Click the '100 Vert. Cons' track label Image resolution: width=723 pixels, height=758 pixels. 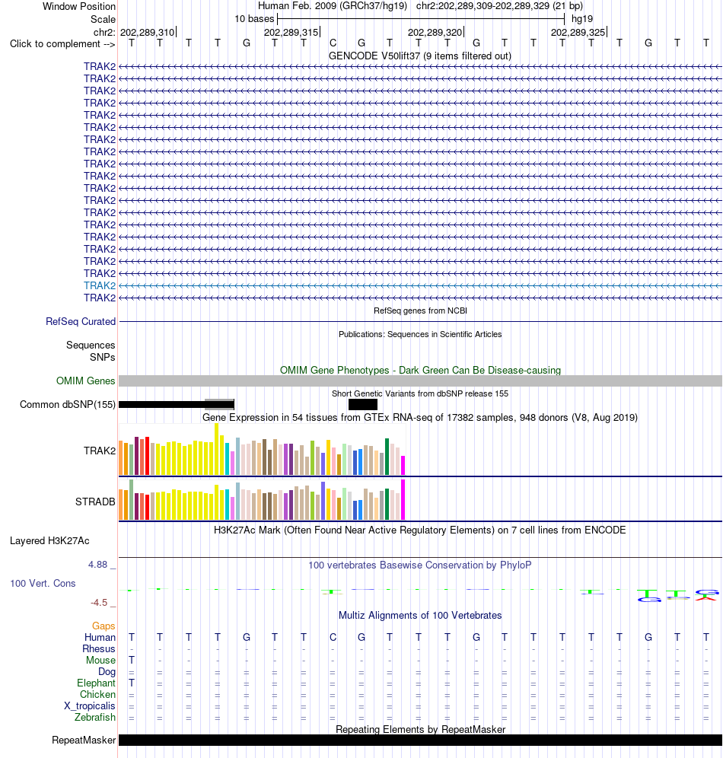(43, 584)
